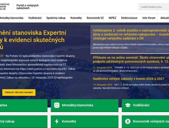Image resolution: width=169 pixels, height=128 pixels.
Task: Click the signpost icon on Rozcestník tile
Action: coord(128,121)
